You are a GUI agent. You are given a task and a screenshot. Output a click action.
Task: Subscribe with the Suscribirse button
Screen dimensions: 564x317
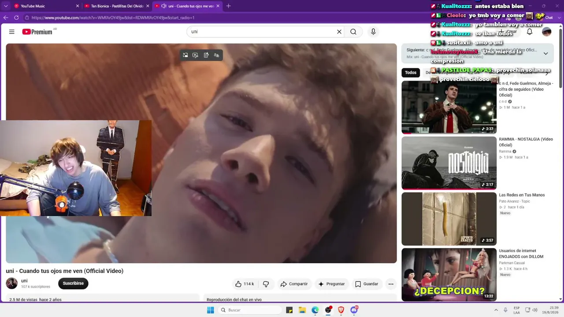tap(73, 284)
